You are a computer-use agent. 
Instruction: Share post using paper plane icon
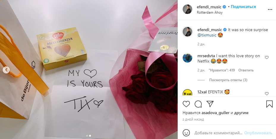(210, 104)
